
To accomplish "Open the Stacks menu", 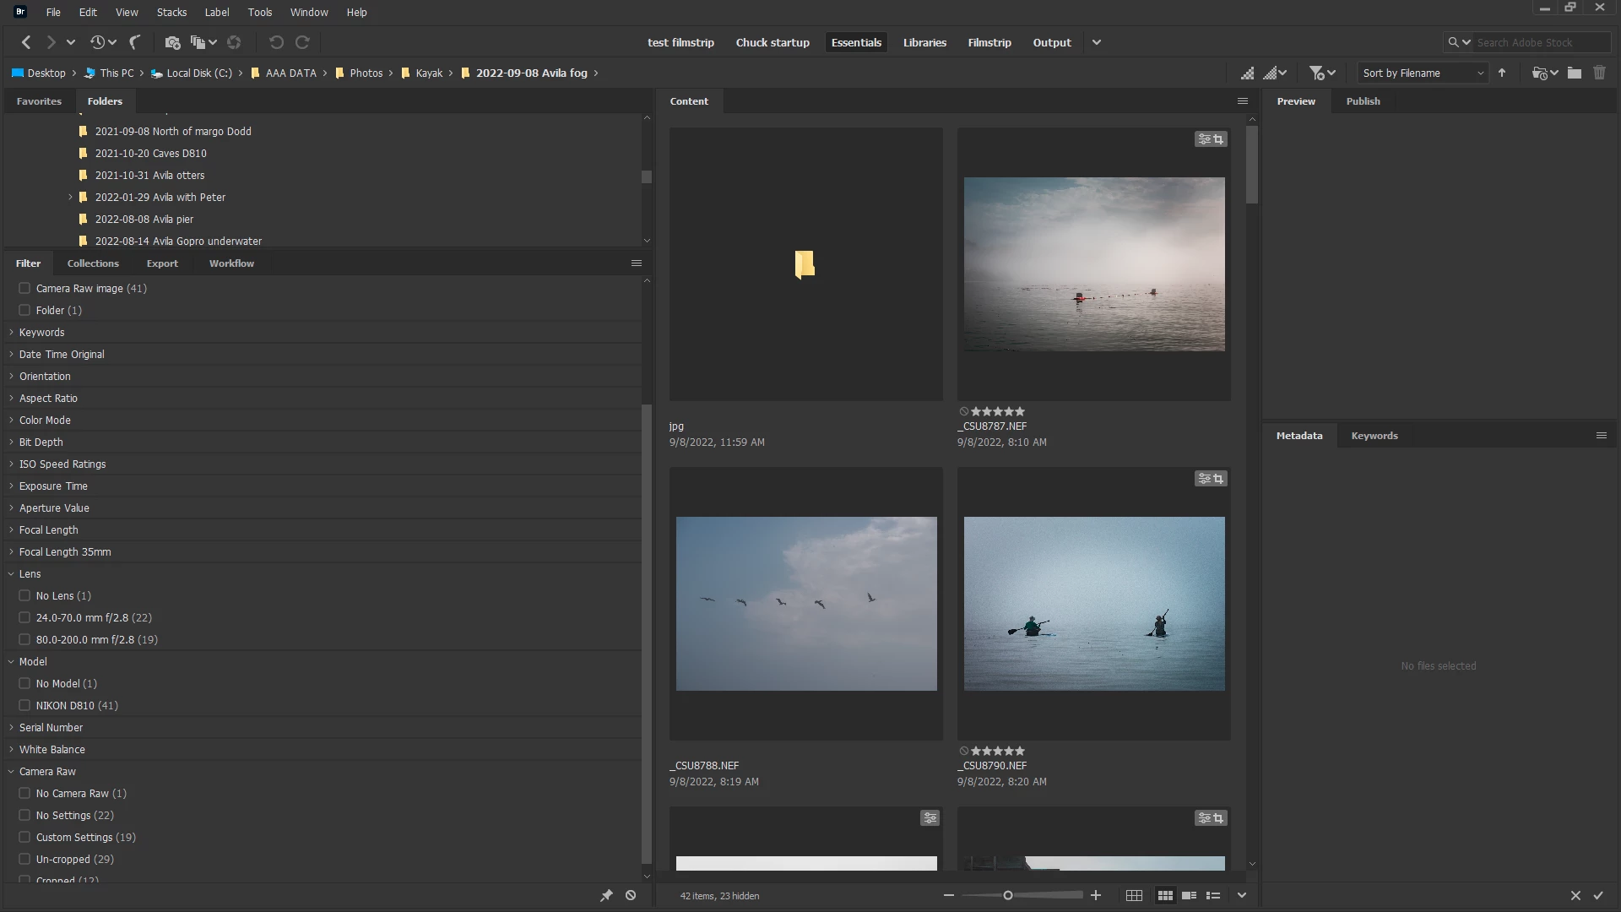I will (x=171, y=12).
